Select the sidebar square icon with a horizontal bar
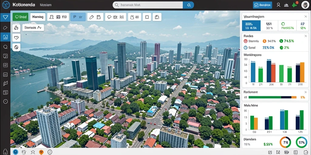Viewport: 311px width, 155px height. point(5,74)
